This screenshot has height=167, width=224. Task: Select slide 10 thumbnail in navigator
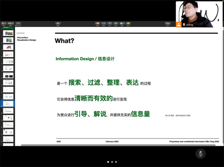8,54
